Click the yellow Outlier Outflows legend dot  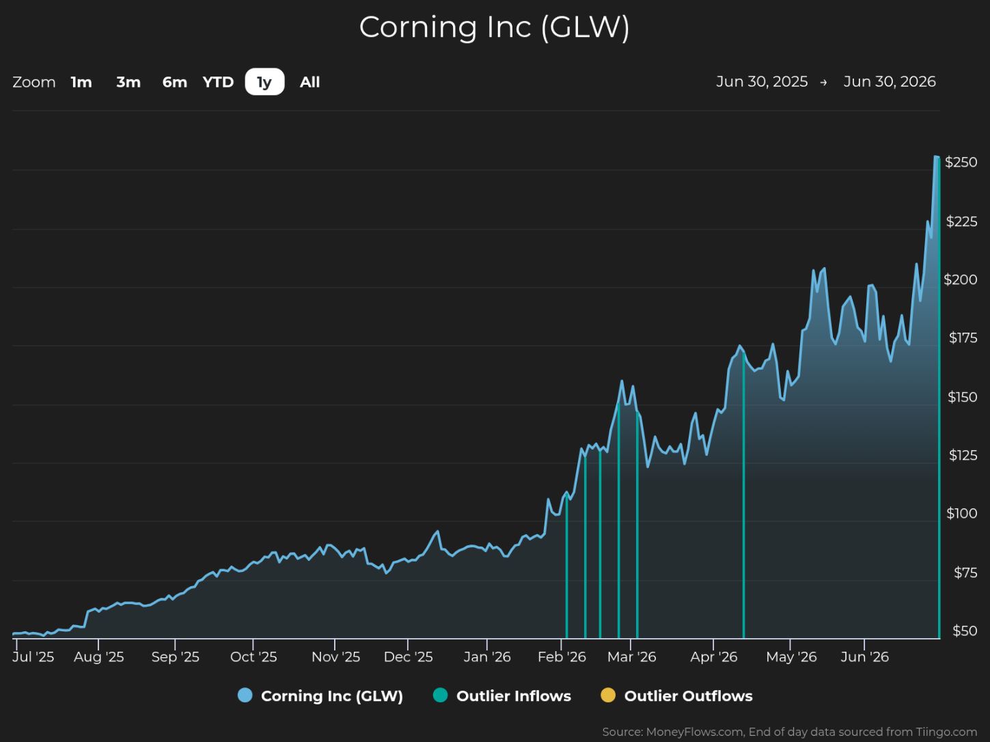(x=607, y=696)
